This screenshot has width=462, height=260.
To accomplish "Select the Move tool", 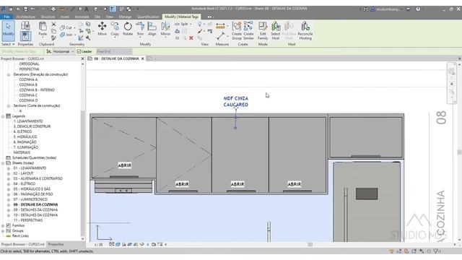I will click(102, 29).
